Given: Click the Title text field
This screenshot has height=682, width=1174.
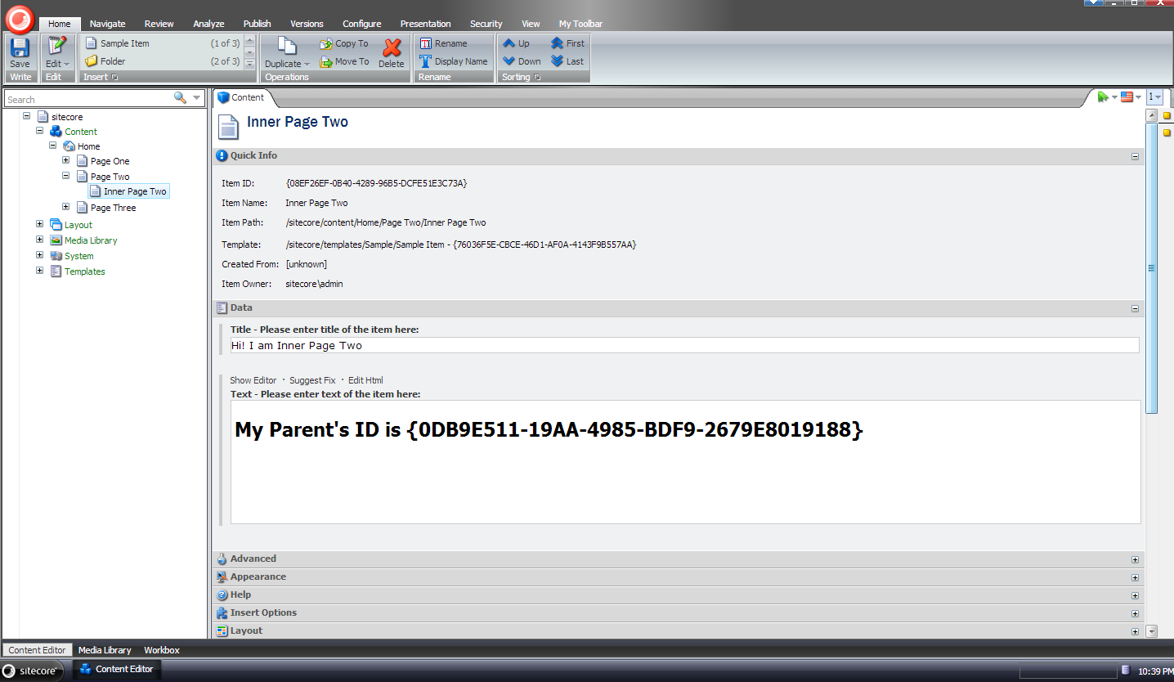Looking at the screenshot, I should click(684, 346).
